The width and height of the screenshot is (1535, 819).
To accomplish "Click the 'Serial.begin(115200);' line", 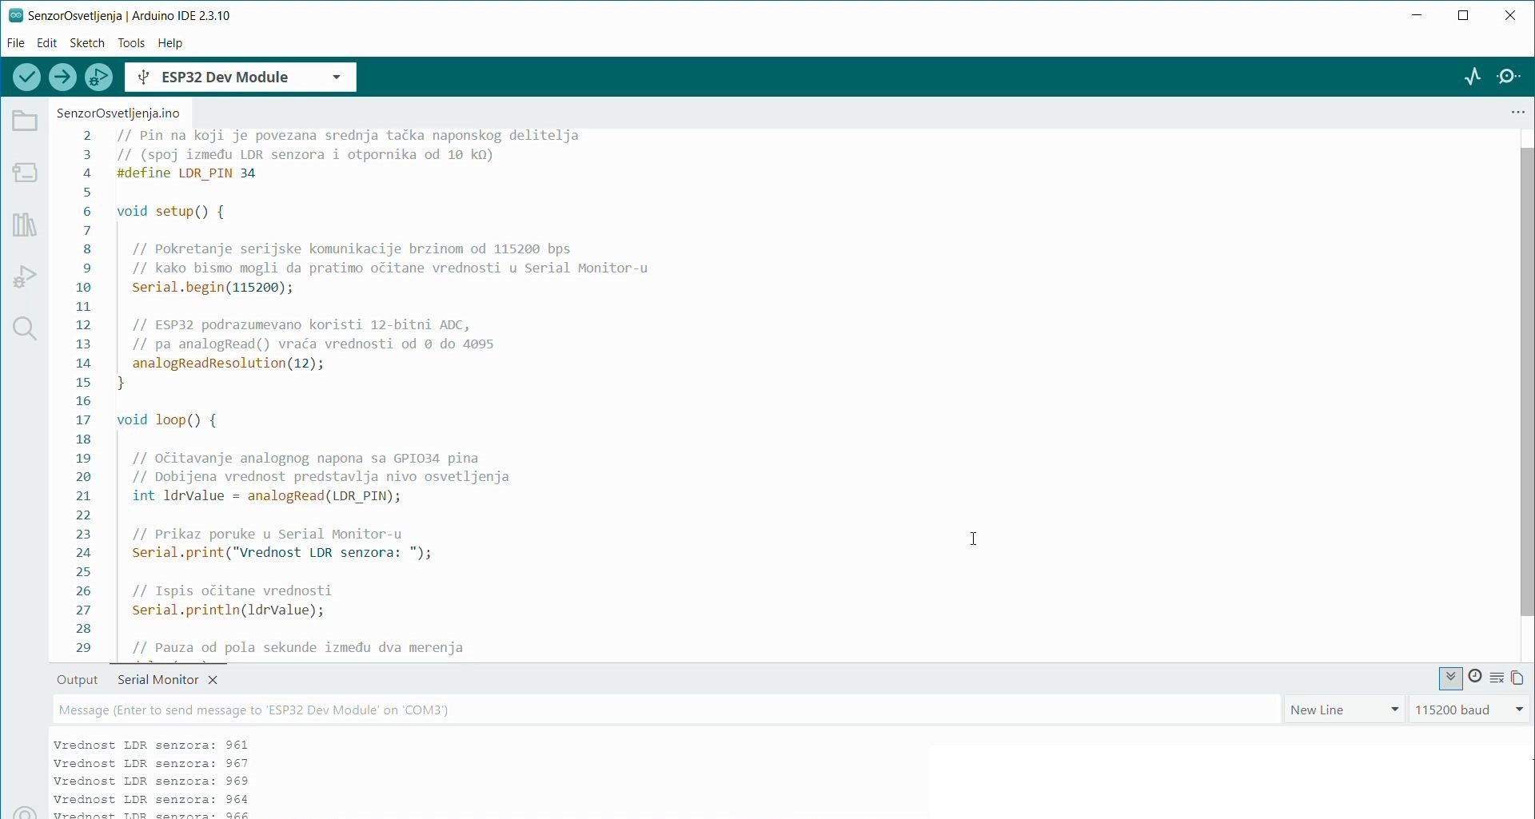I will 213,288.
